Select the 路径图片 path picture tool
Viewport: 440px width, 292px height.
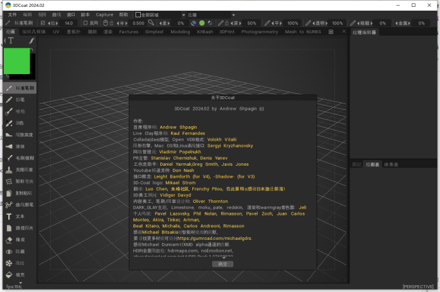tap(20, 228)
